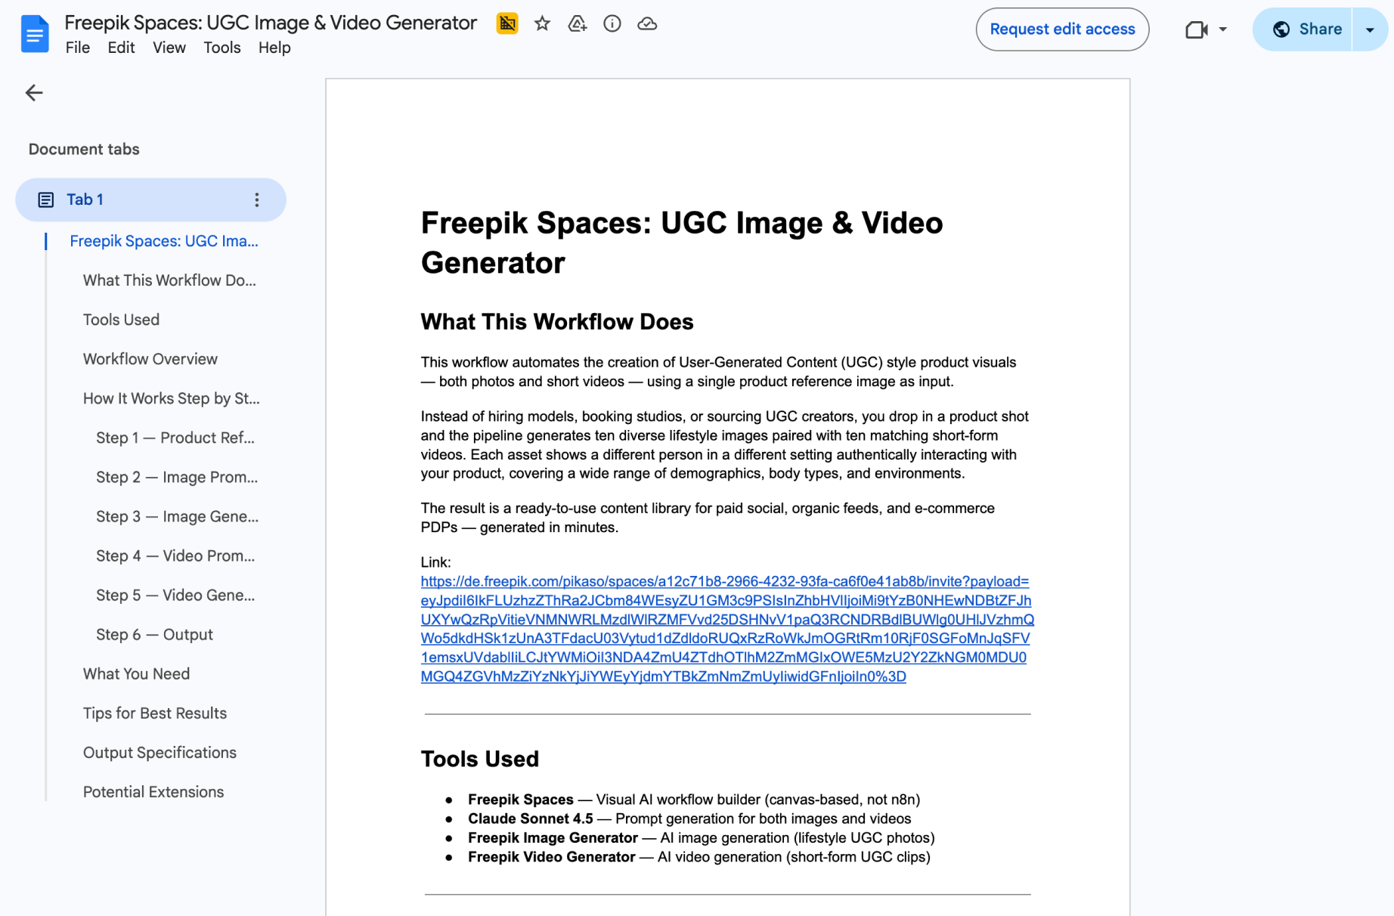Collapse the document tabs sidebar with back arrow

34,93
